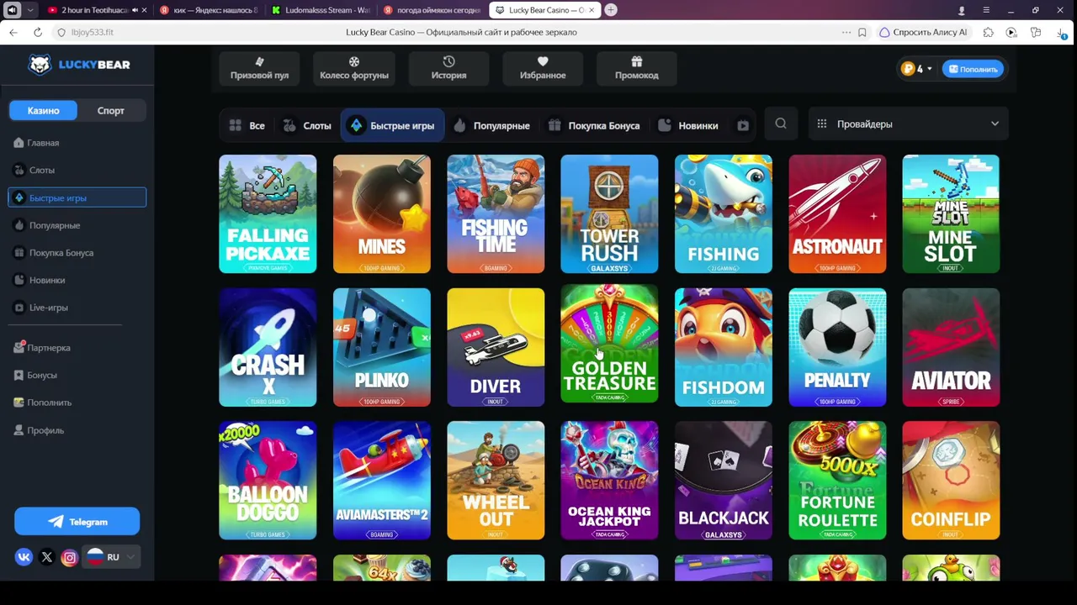Click the game search magnifier icon
The image size is (1077, 605).
(781, 124)
